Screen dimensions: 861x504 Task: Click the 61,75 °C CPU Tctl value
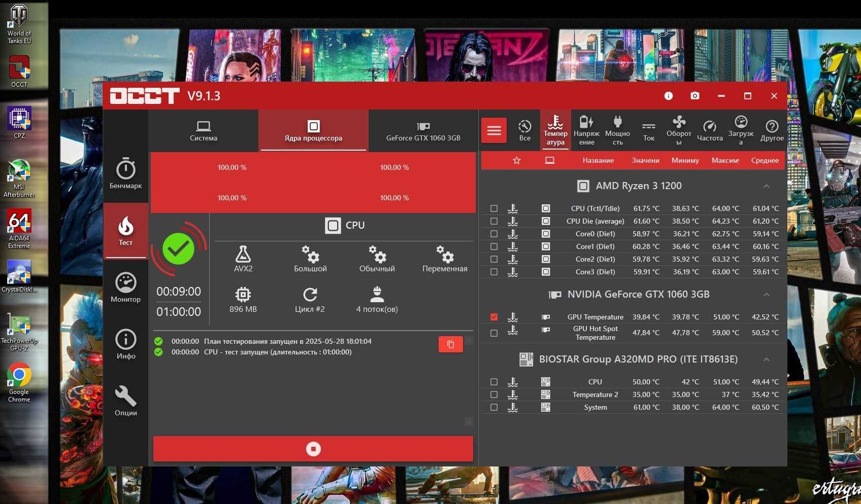[646, 208]
